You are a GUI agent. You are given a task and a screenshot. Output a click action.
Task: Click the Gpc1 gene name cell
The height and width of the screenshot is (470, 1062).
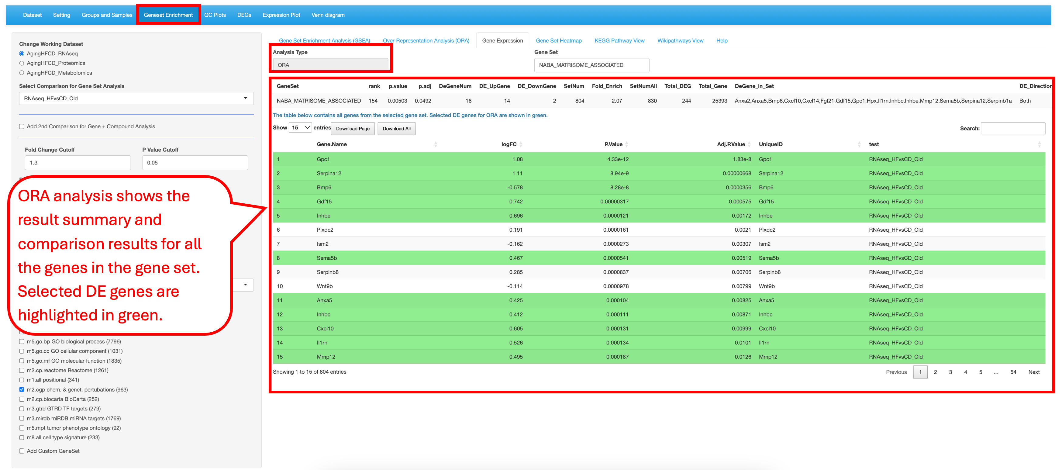[x=323, y=159]
